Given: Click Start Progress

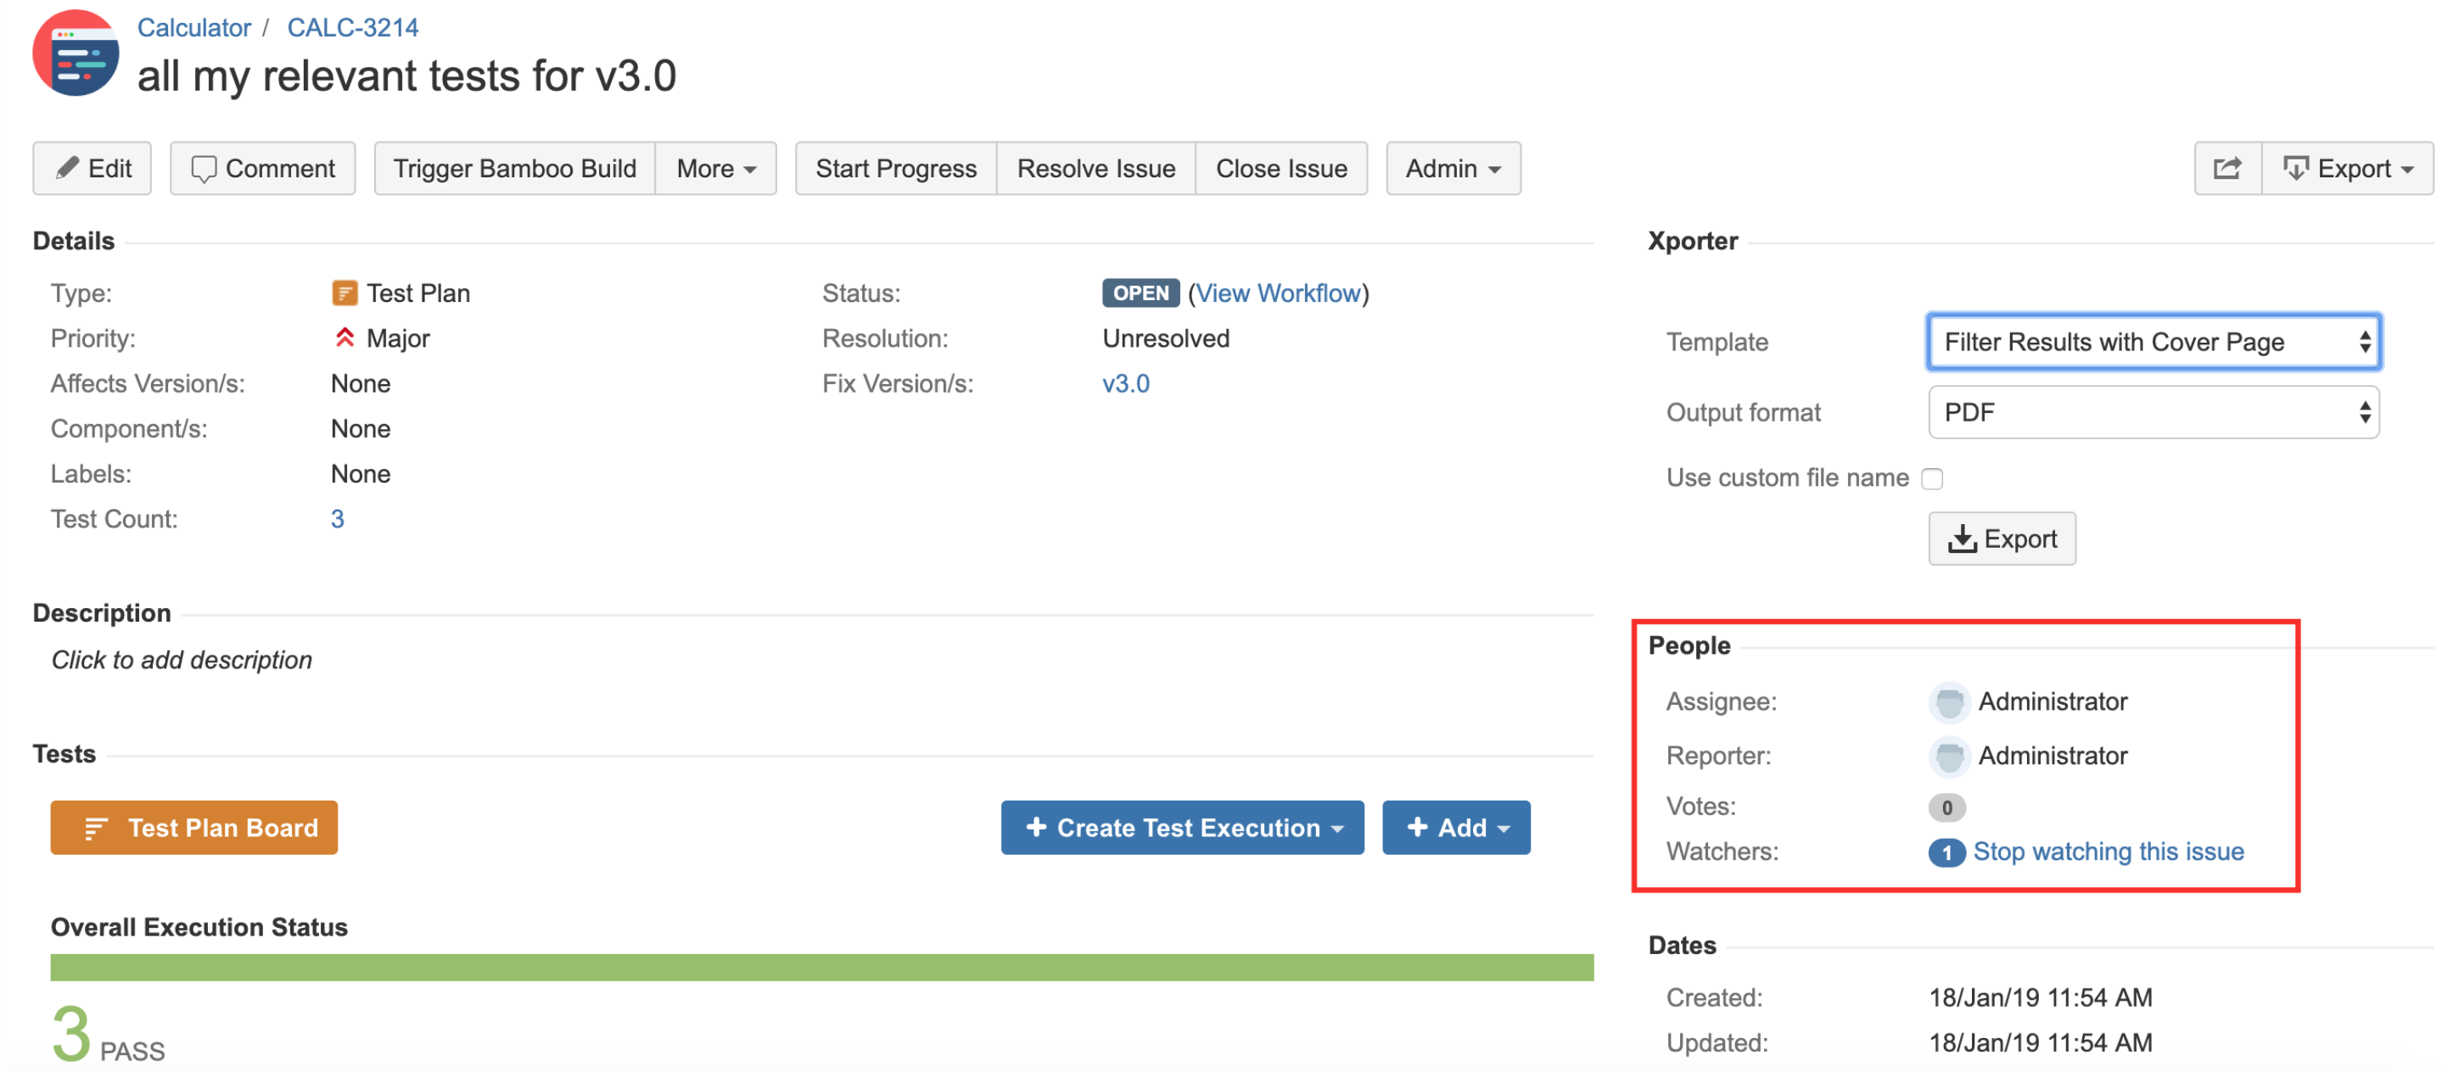Looking at the screenshot, I should click(x=896, y=169).
